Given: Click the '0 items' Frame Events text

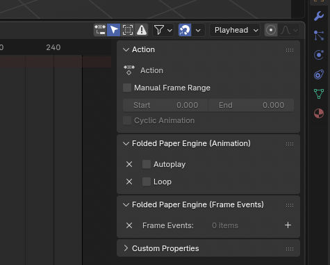Looking at the screenshot, I should pos(225,225).
